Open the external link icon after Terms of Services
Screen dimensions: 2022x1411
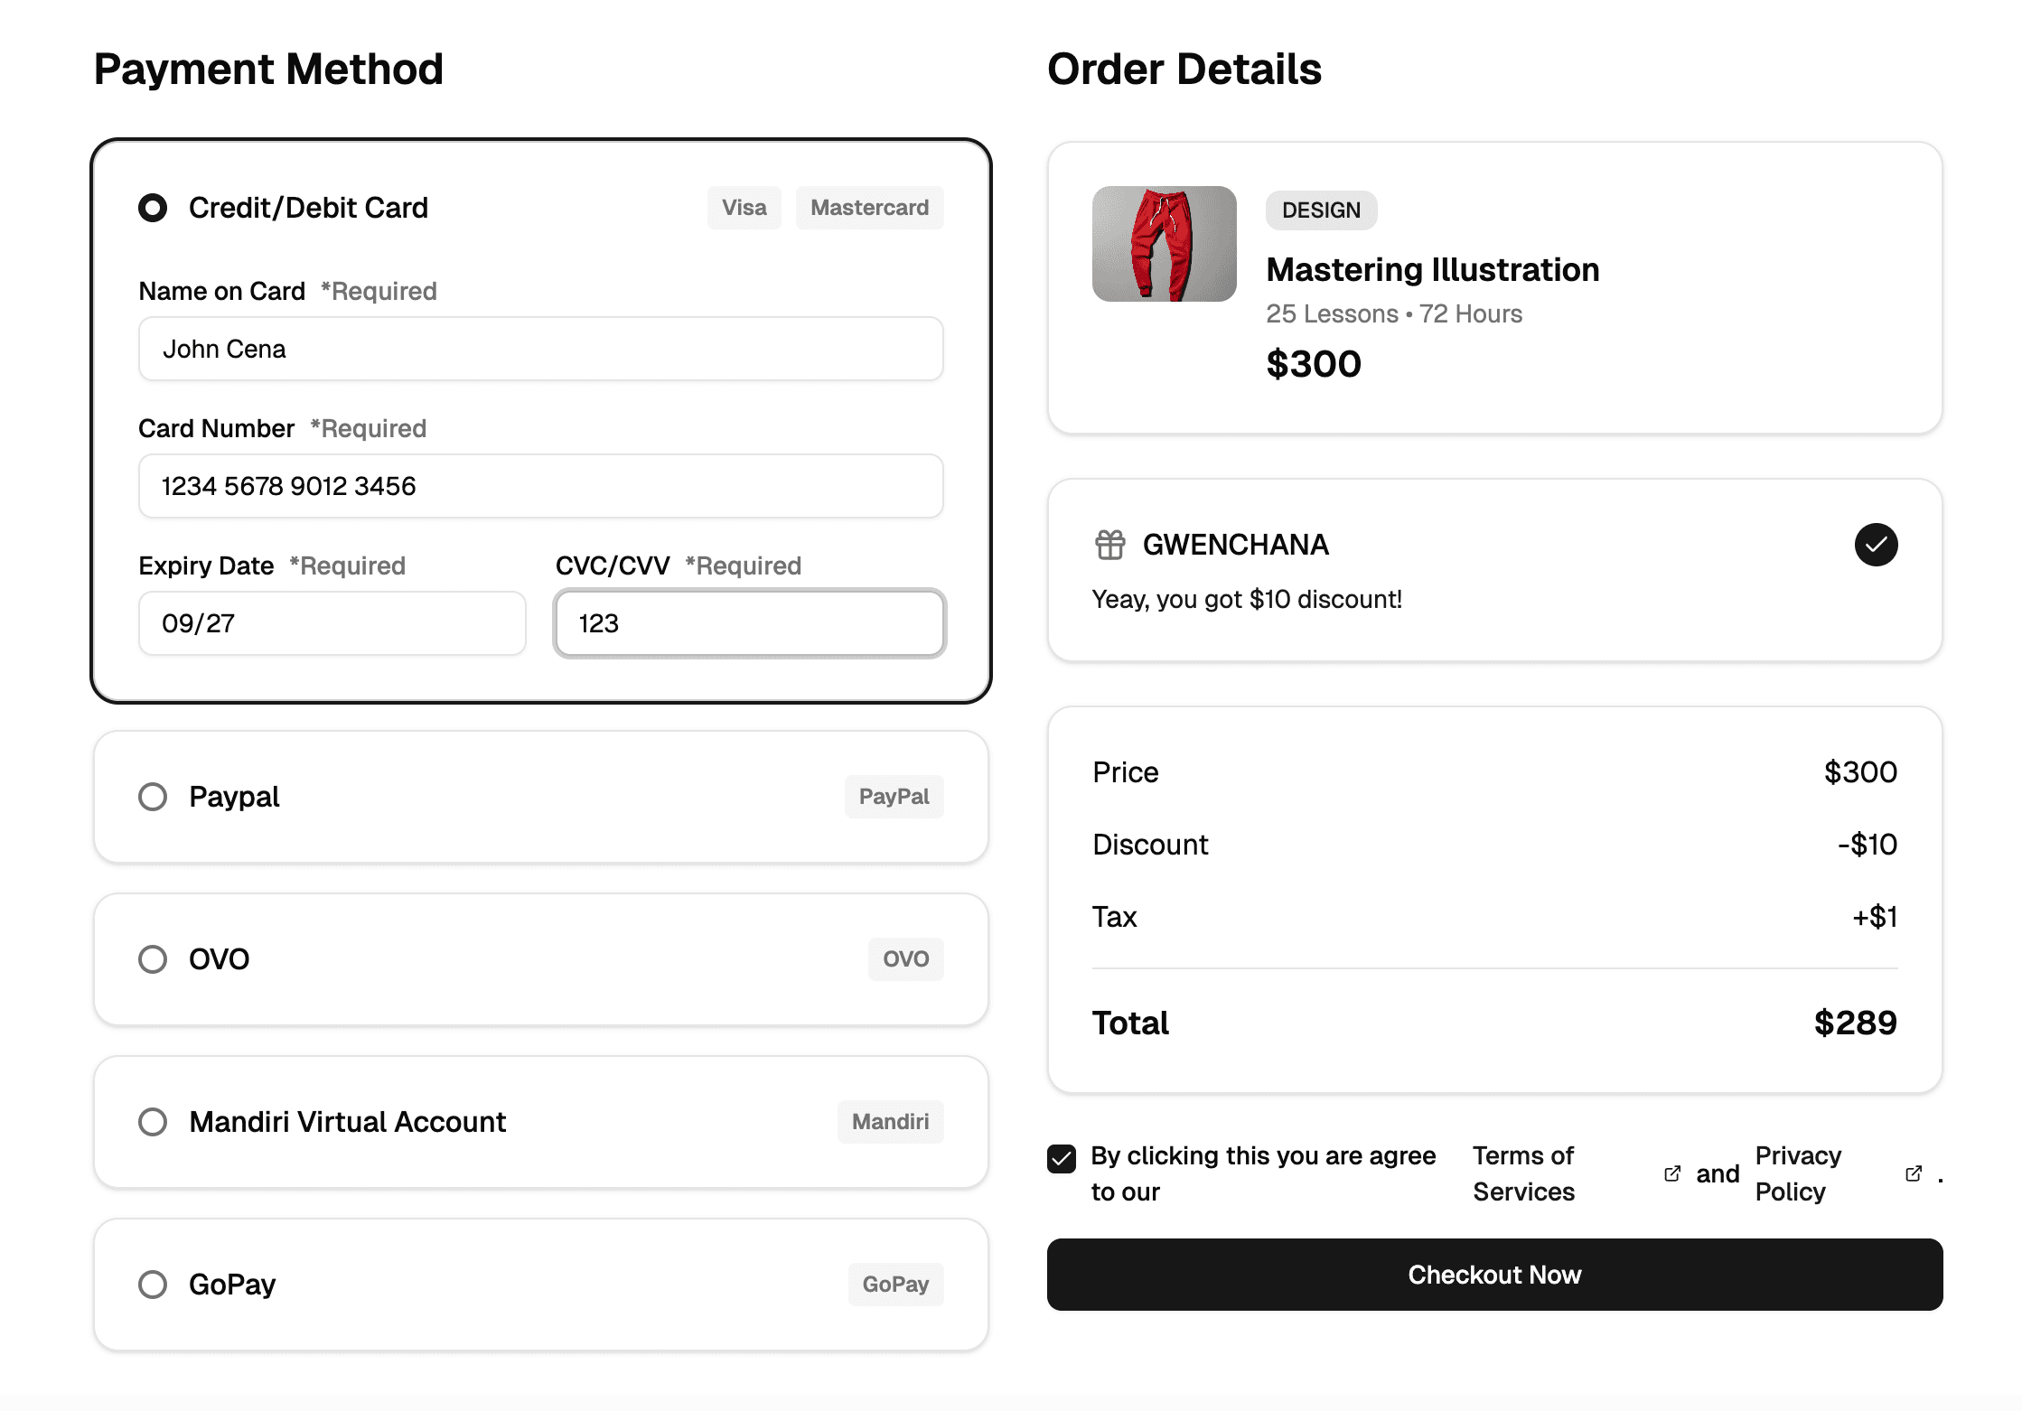[1671, 1173]
